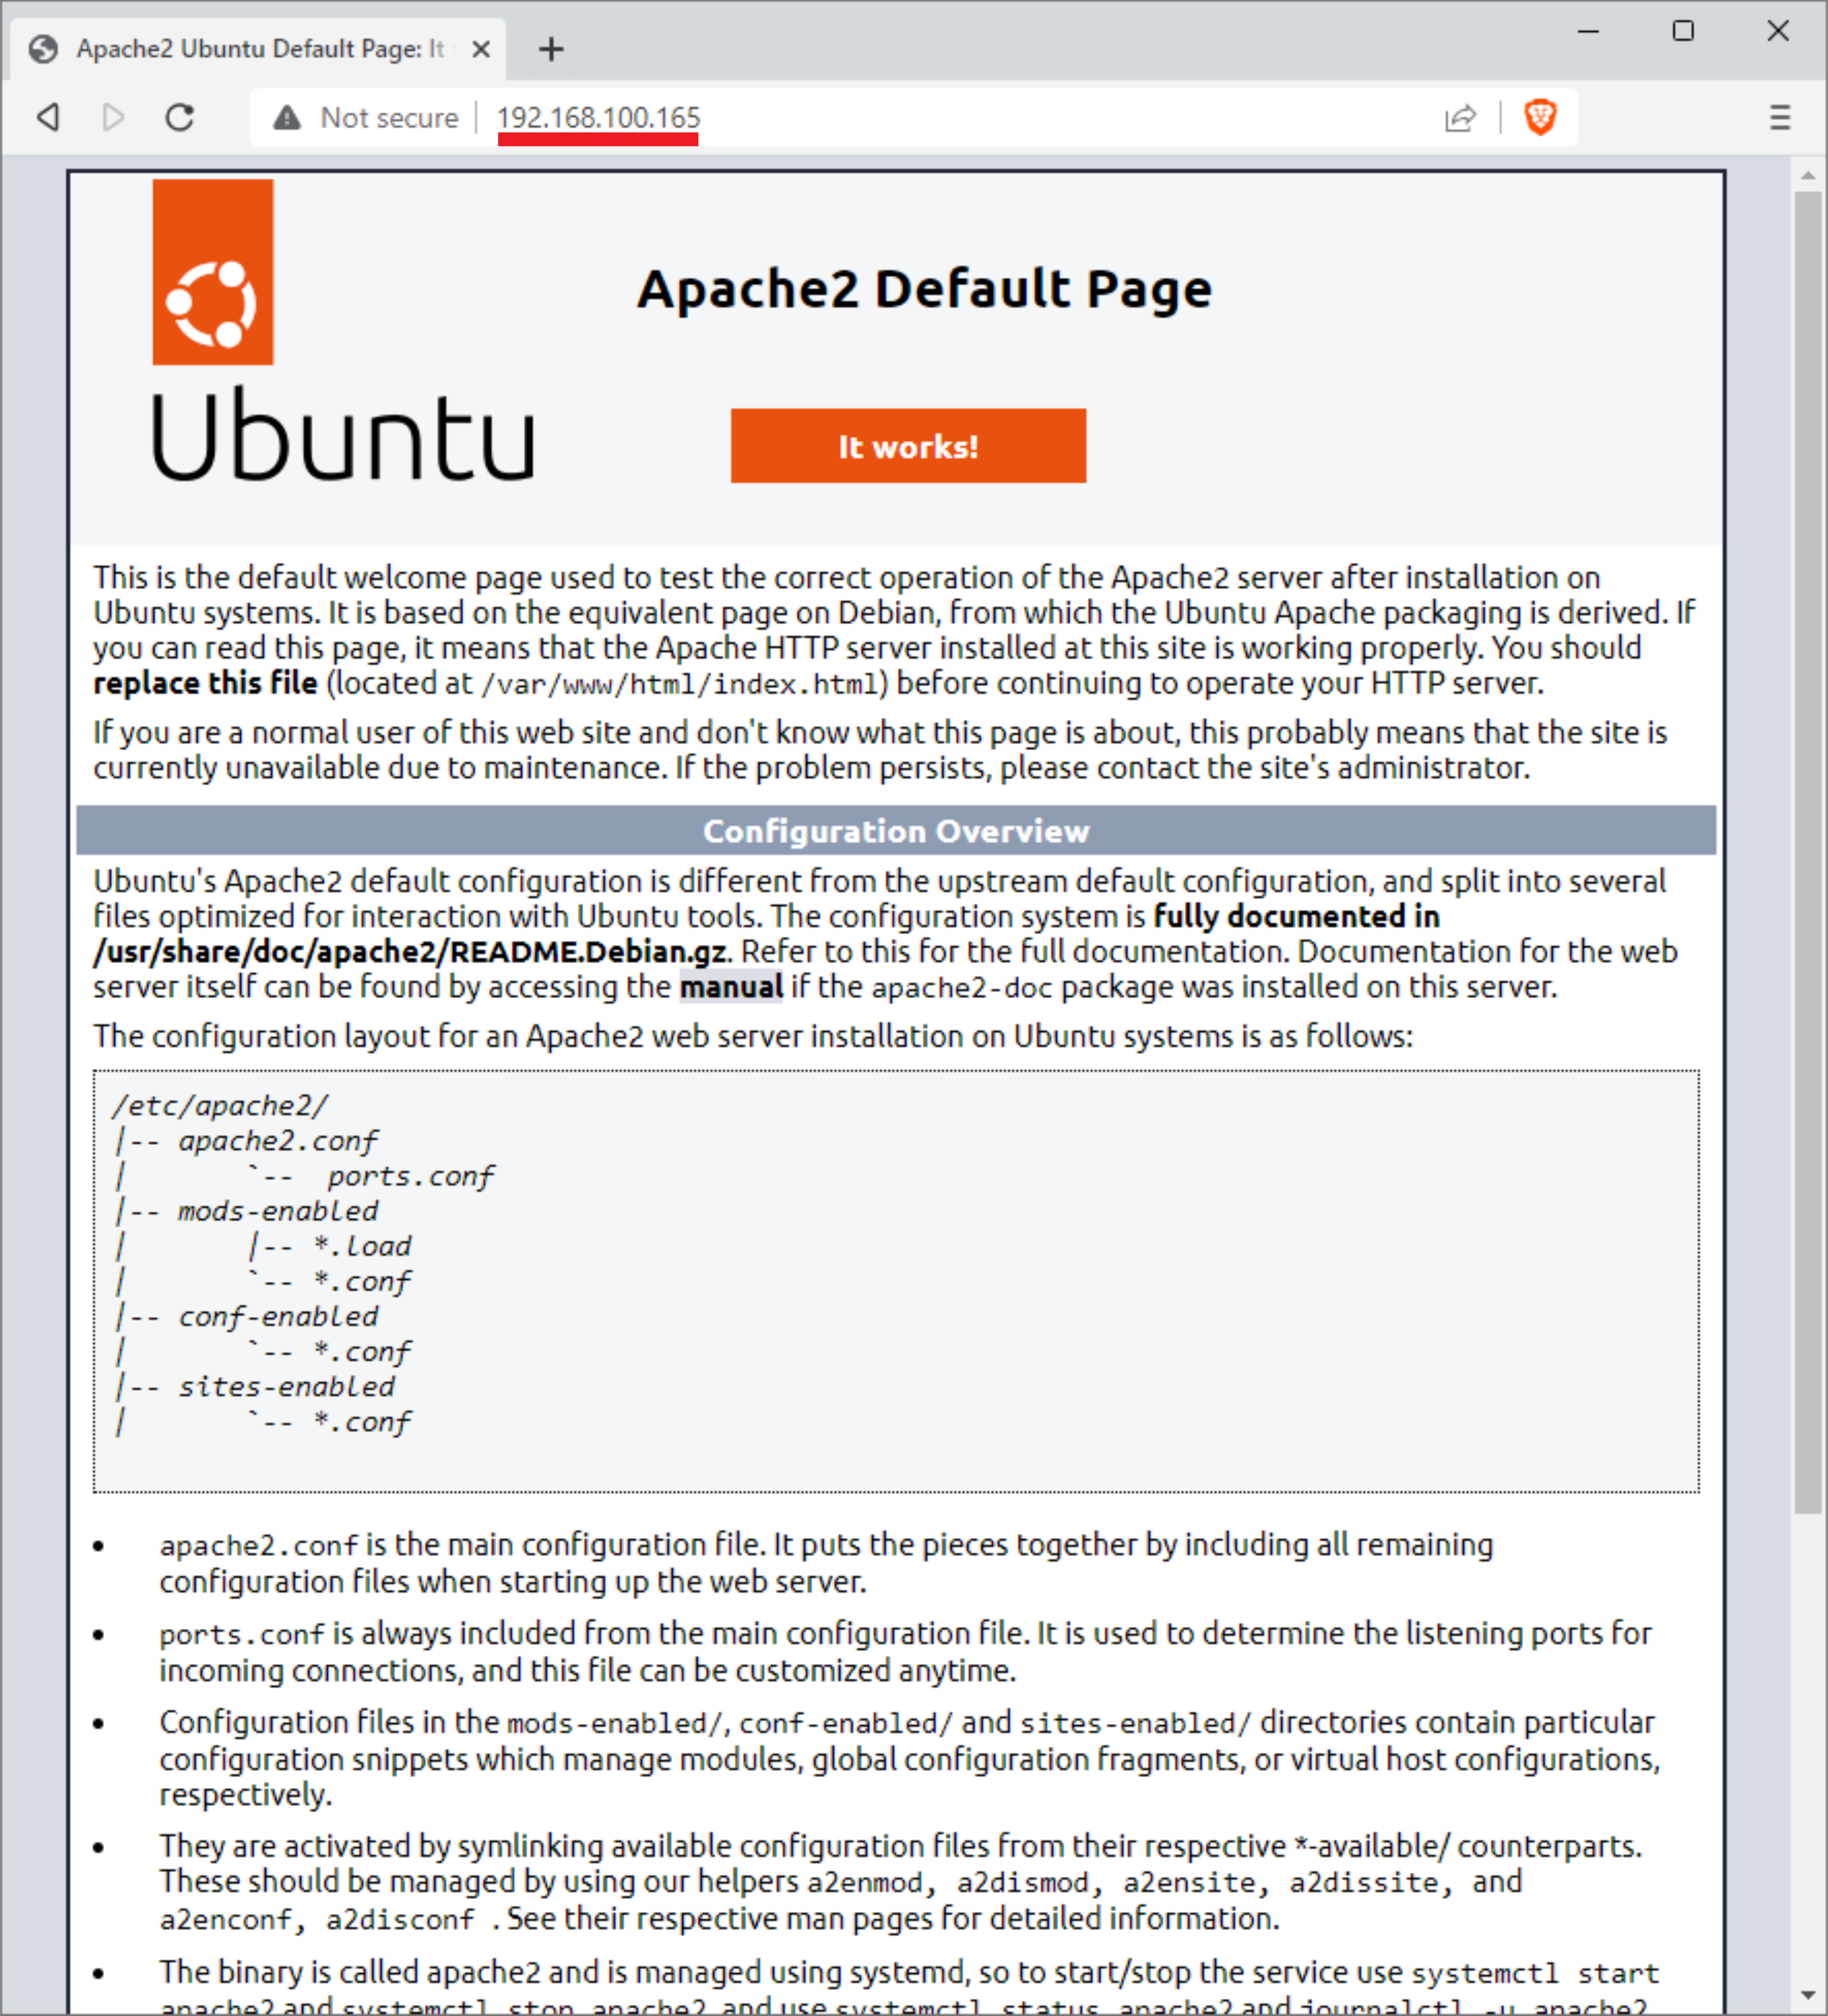
Task: Click ports.conf in the config tree
Action: pos(411,1176)
